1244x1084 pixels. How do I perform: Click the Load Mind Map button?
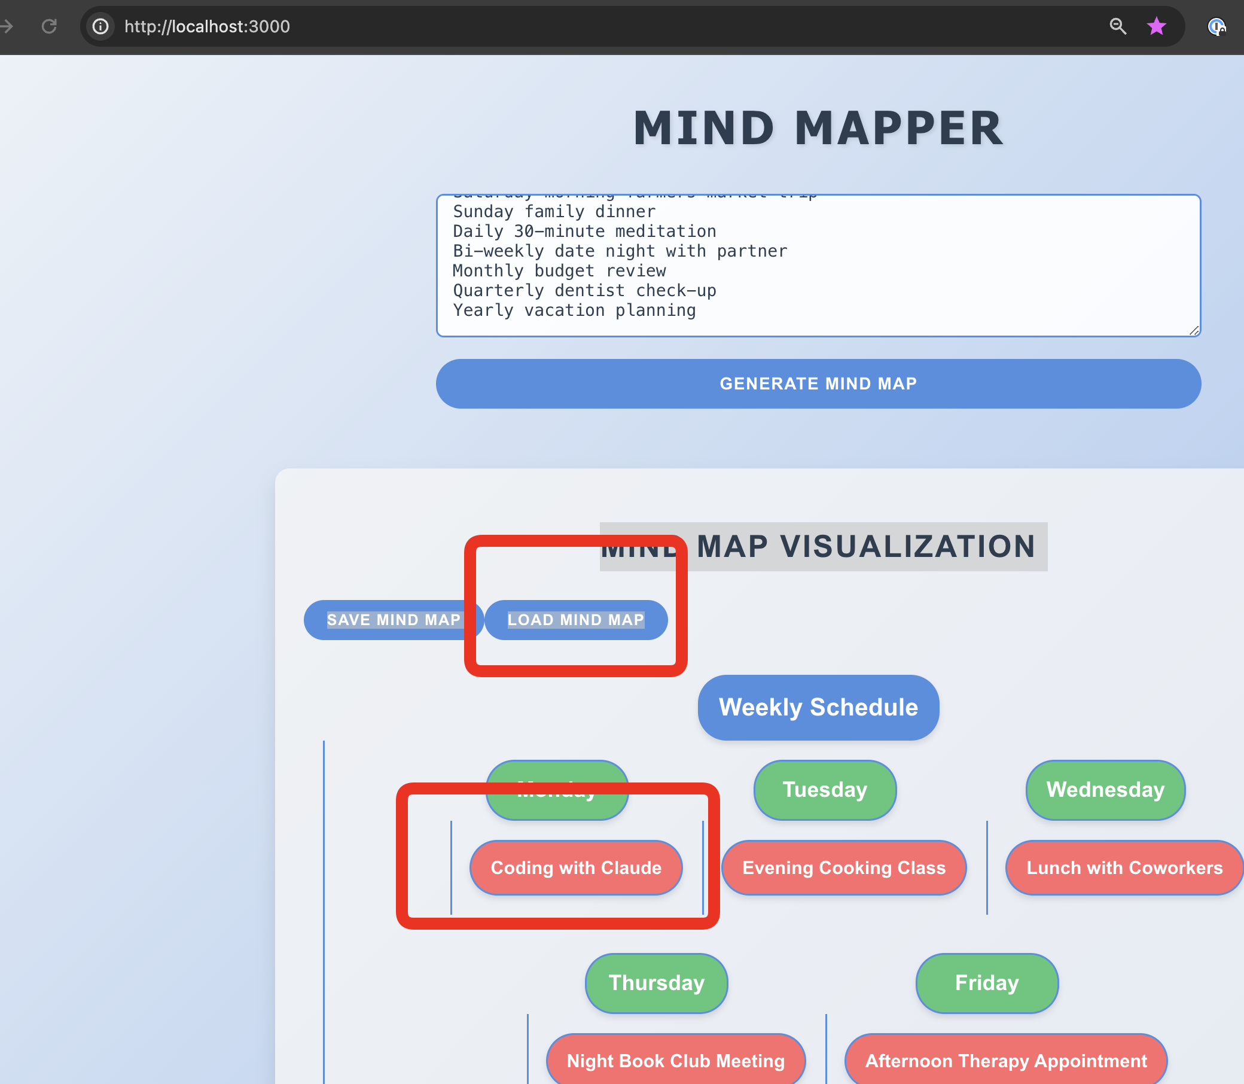point(576,619)
